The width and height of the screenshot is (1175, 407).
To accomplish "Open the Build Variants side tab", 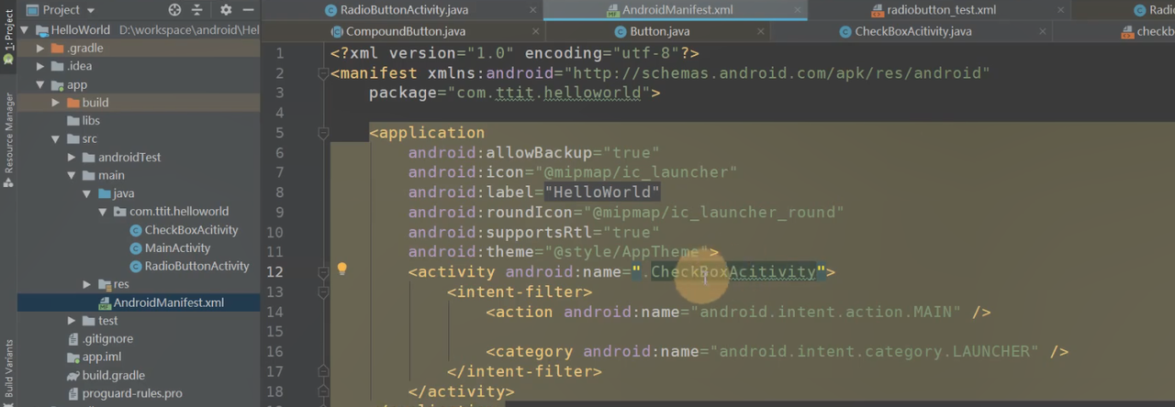I will tap(8, 371).
